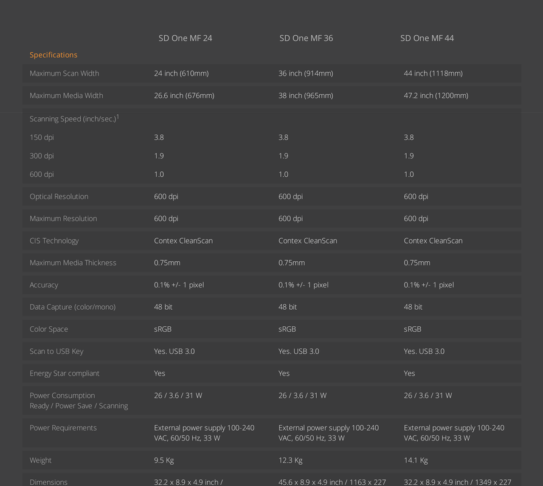Click the SD One MF 36 column header
This screenshot has width=543, height=486.
pyautogui.click(x=306, y=38)
